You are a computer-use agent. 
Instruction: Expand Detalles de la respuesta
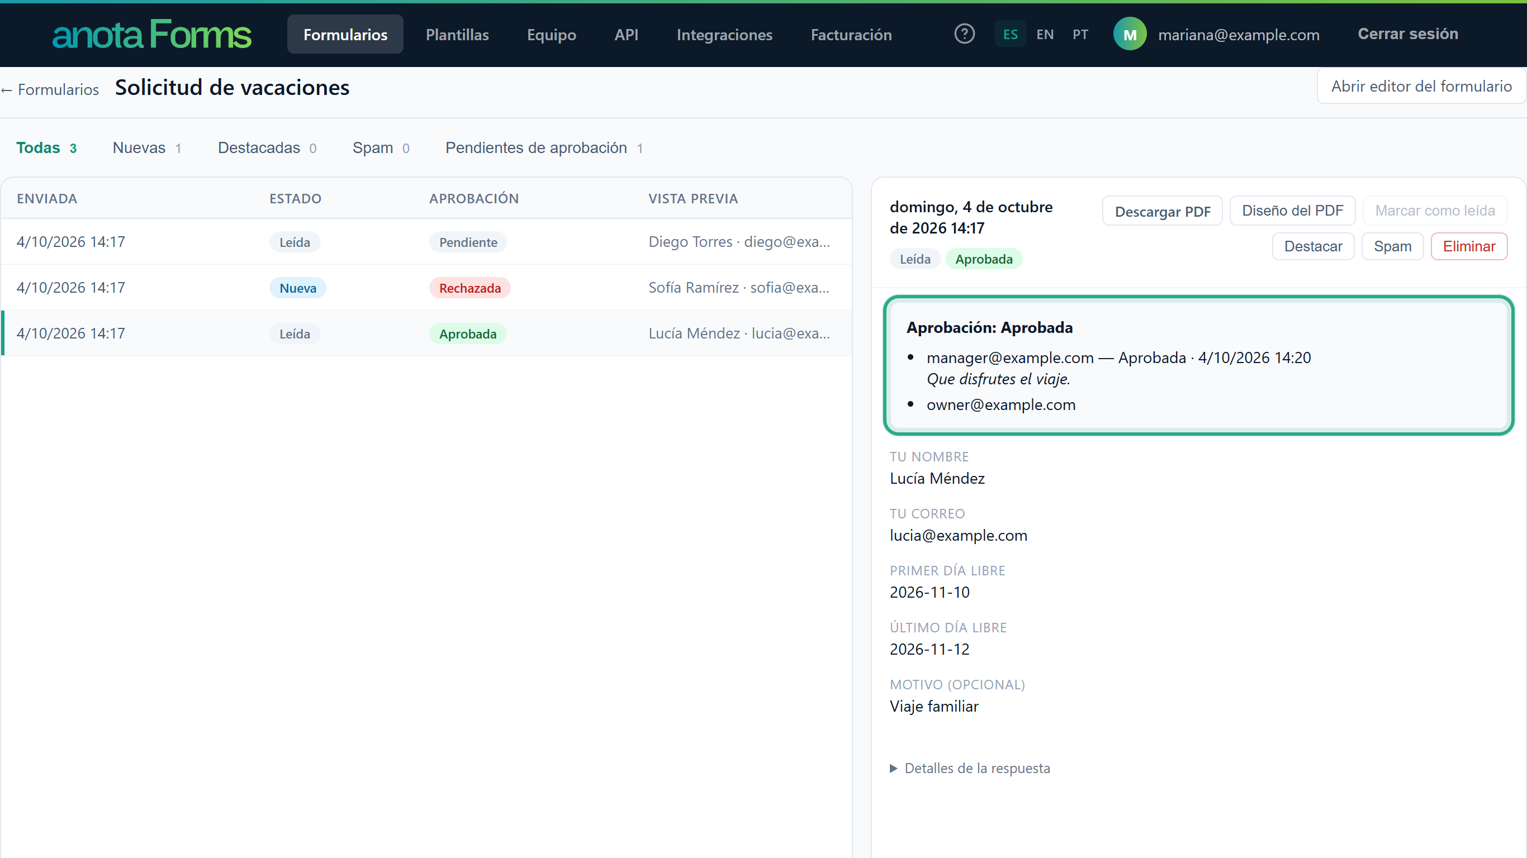[970, 768]
